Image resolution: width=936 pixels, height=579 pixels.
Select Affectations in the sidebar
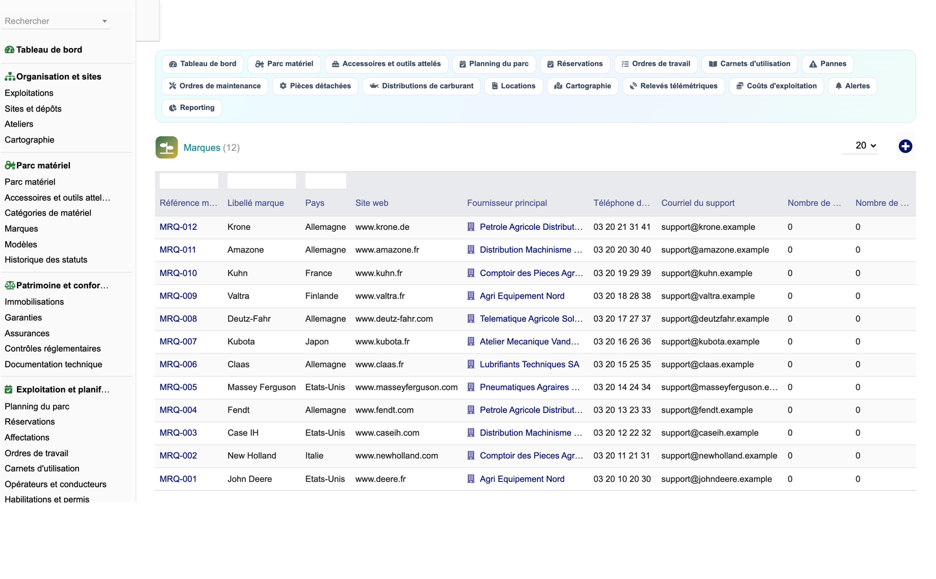pyautogui.click(x=27, y=438)
